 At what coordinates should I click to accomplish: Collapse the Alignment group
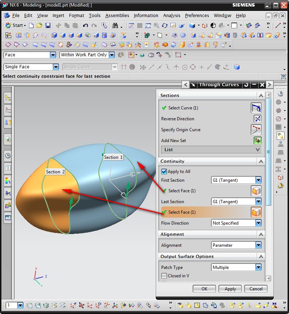click(x=261, y=234)
